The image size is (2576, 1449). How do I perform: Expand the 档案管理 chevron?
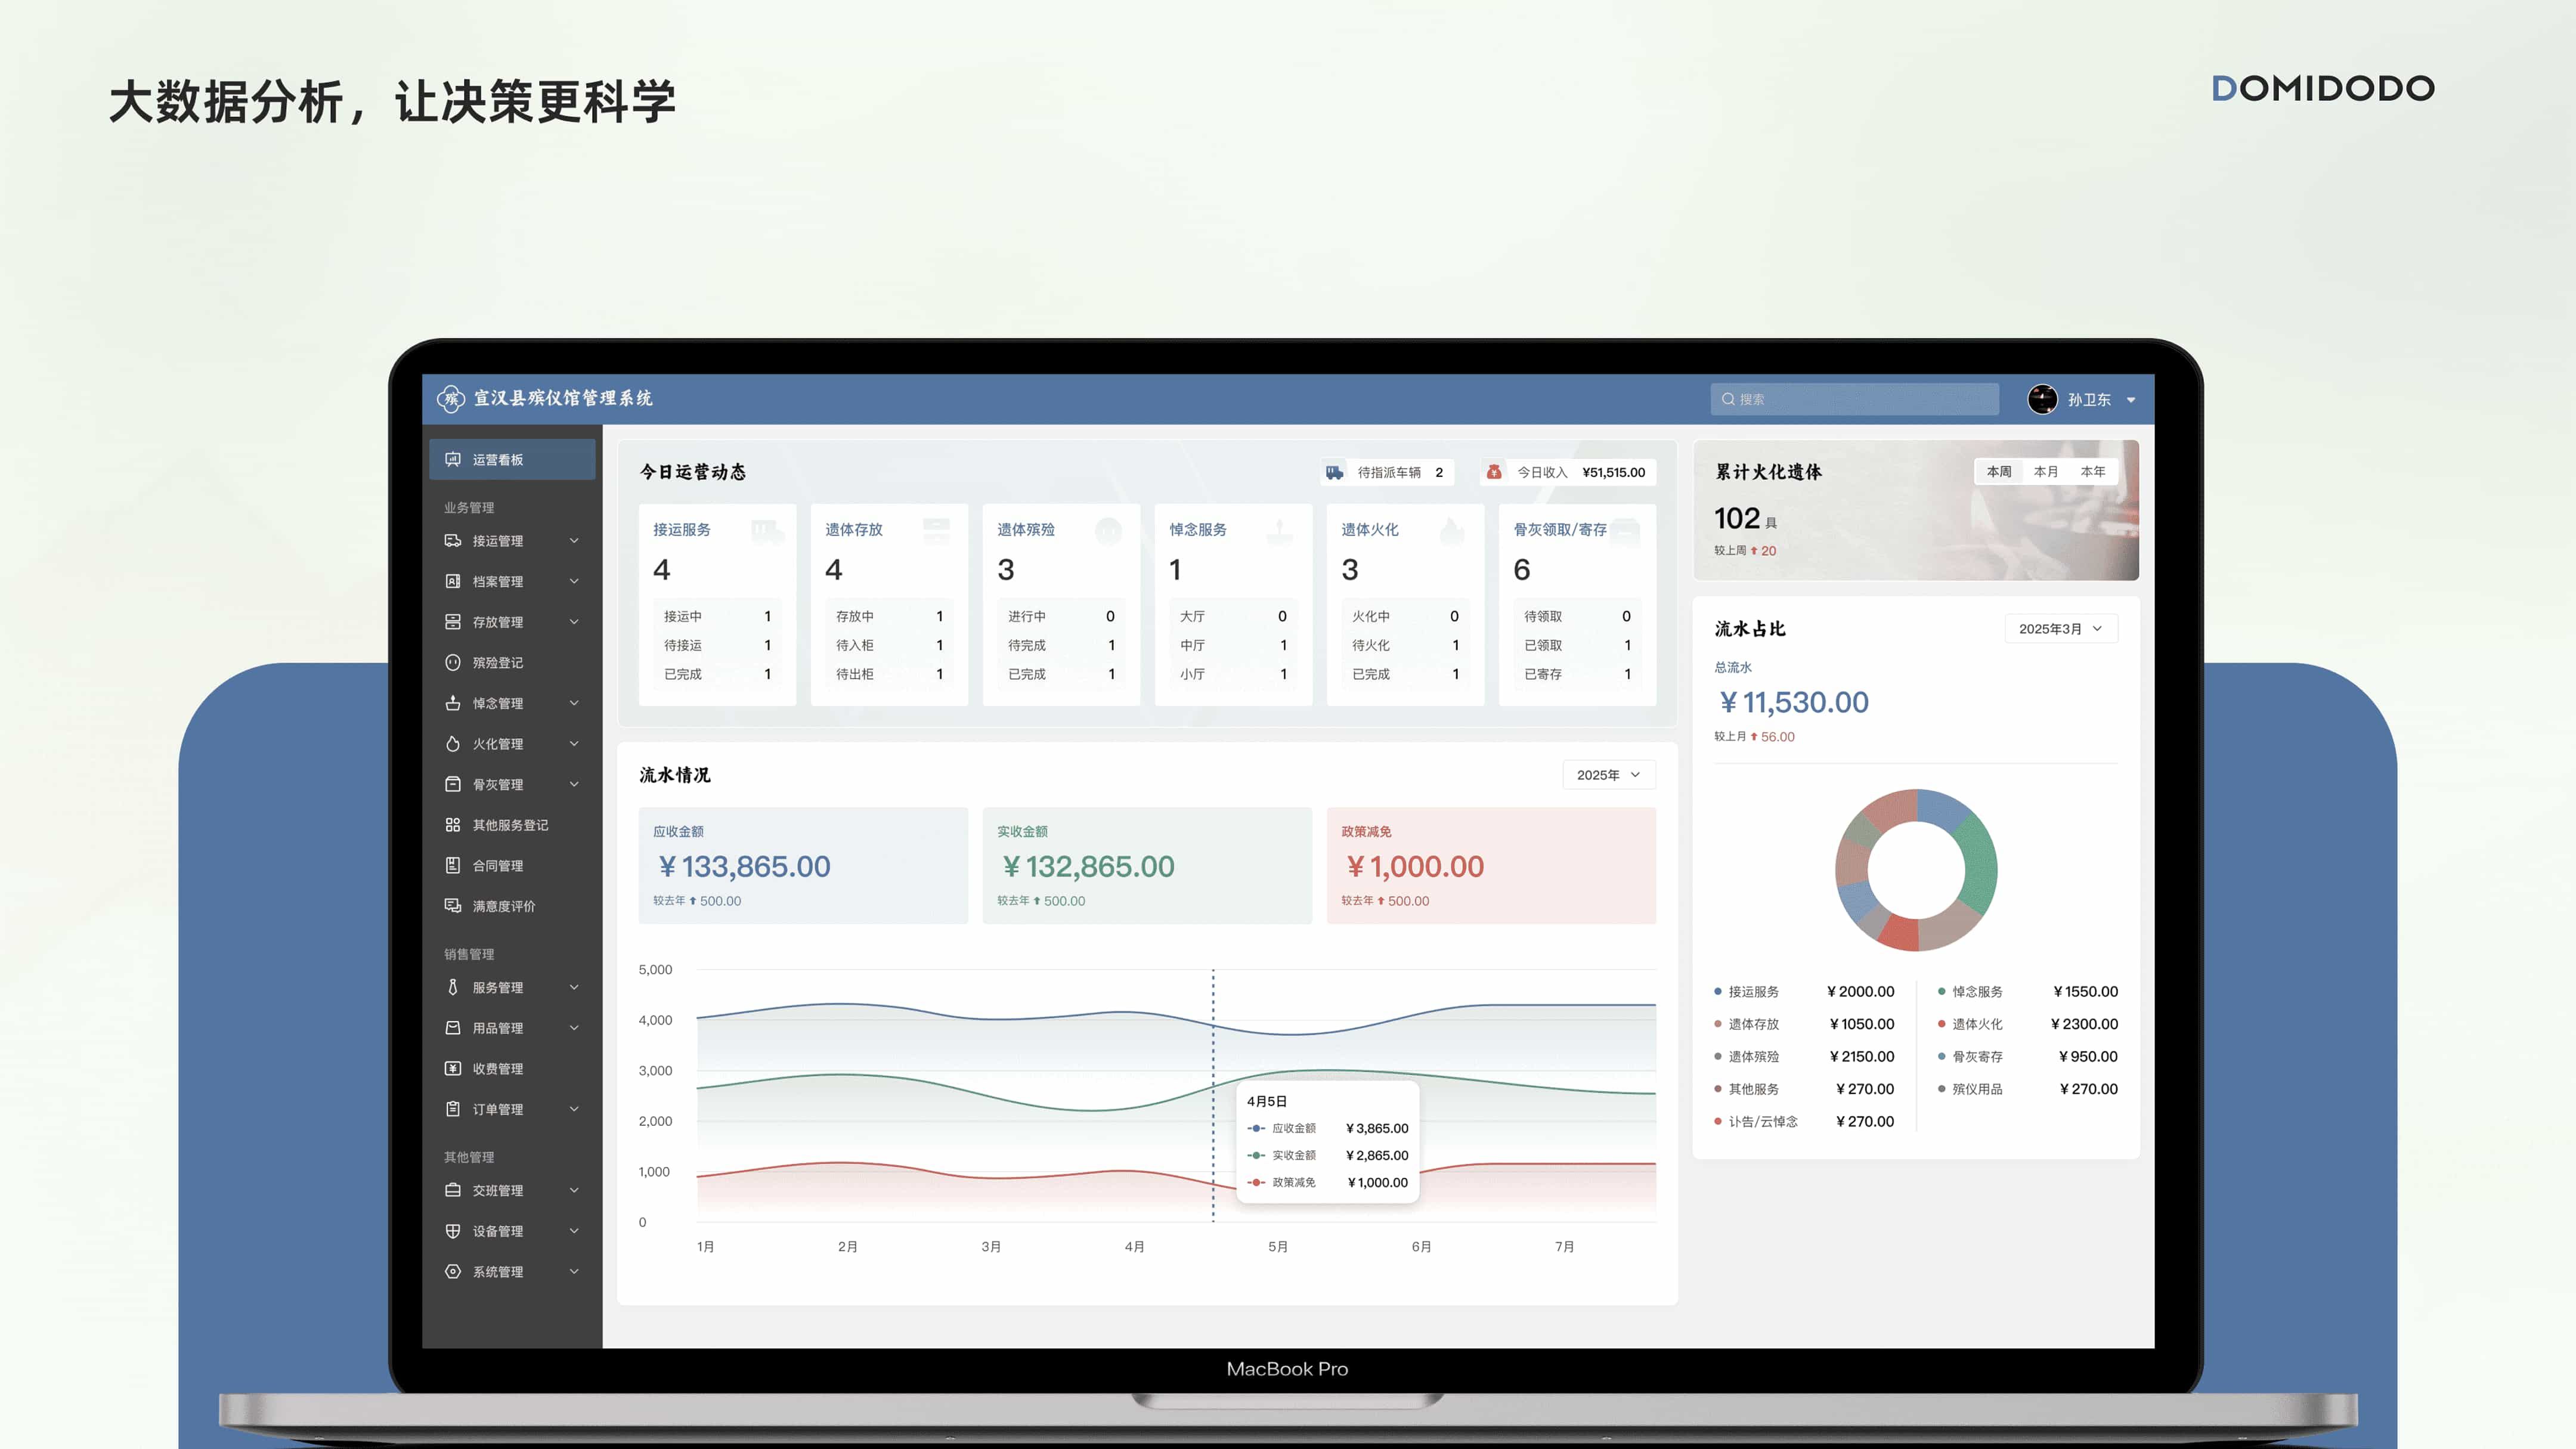pyautogui.click(x=574, y=581)
